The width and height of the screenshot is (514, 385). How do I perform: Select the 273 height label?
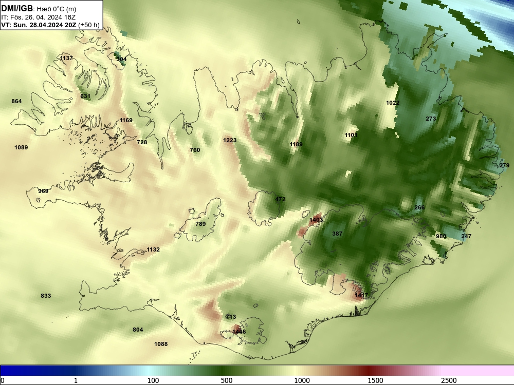431,119
